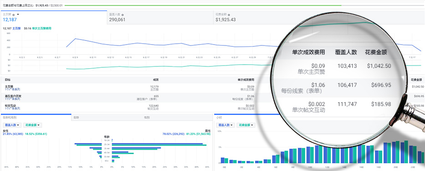Open 1个广告系列 link under 潜在客户开发
Image resolution: width=425 pixels, height=171 pixels.
pyautogui.click(x=12, y=99)
